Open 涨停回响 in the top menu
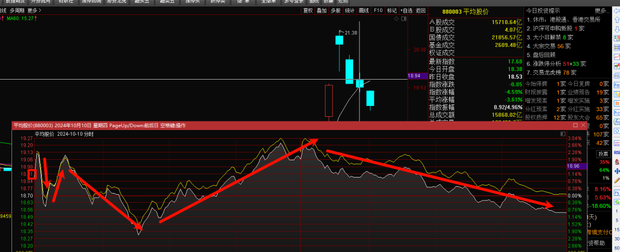620x252 pixels. point(91,2)
